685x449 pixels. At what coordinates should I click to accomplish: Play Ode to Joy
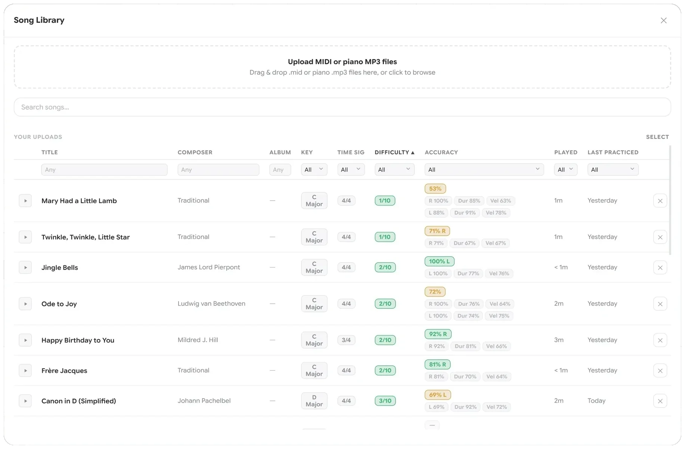pos(25,304)
